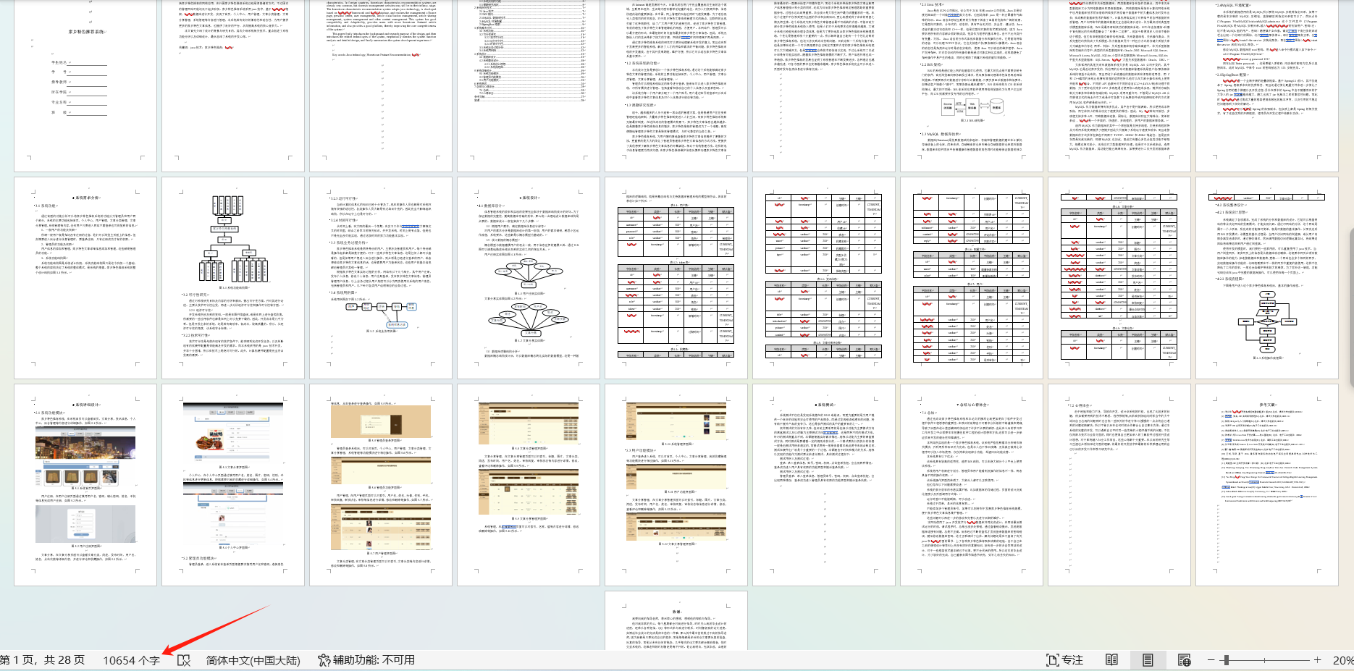
Task: Switch to Read Mode view
Action: (1111, 660)
